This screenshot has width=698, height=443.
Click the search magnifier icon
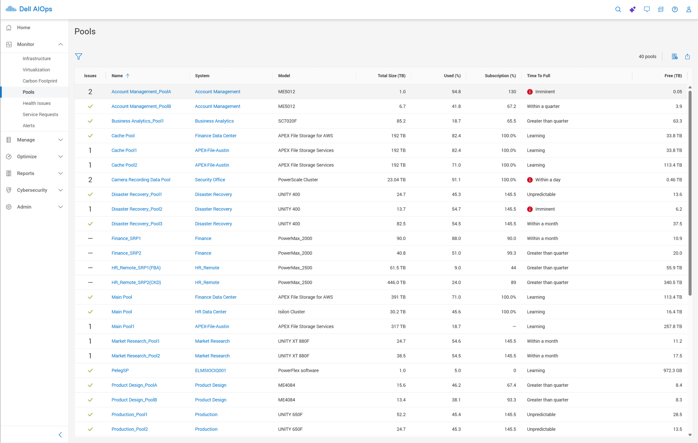pyautogui.click(x=618, y=9)
